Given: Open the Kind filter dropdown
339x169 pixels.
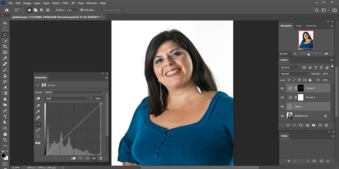Looking at the screenshot, I should click(x=290, y=68).
